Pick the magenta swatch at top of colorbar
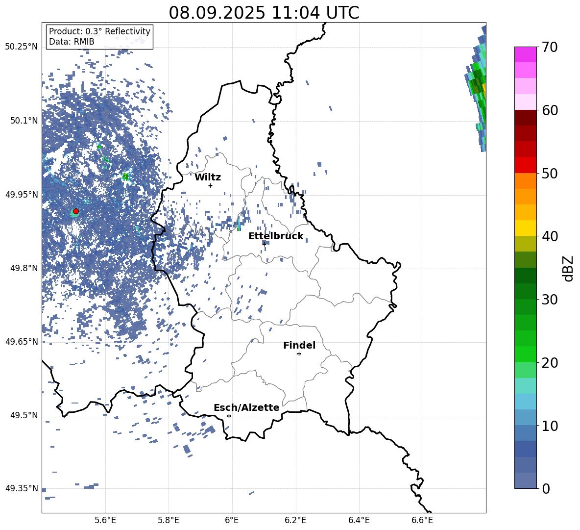Viewport: 580px width, 530px height. tap(525, 54)
